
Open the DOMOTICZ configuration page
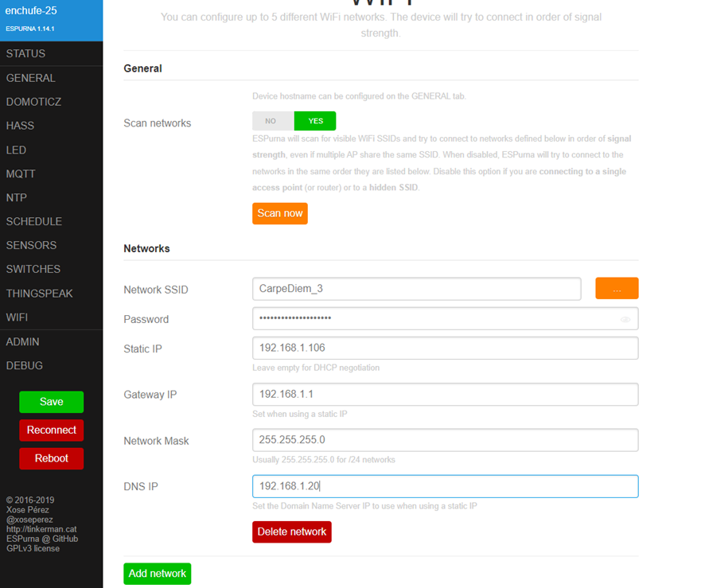33,102
